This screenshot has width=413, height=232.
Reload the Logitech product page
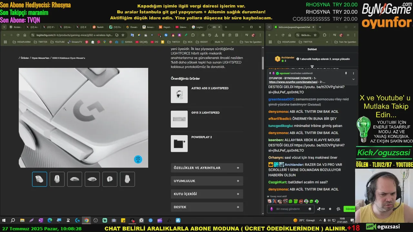(18, 35)
